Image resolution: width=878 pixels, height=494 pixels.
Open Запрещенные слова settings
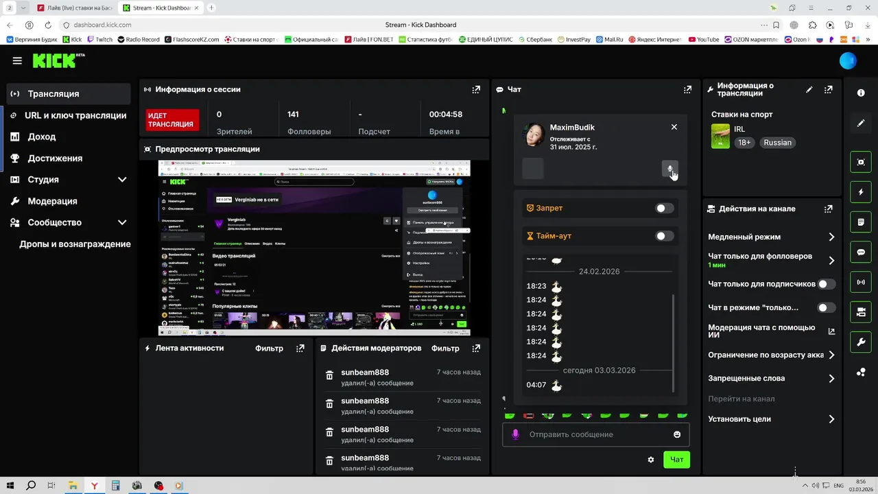coord(772,378)
